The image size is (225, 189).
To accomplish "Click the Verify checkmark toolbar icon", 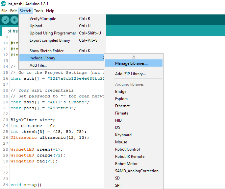I will [x=5, y=20].
